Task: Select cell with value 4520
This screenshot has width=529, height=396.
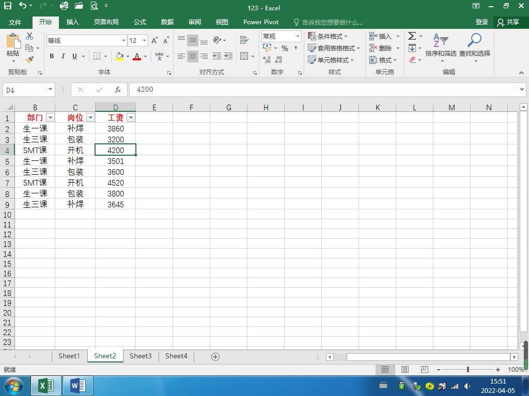Action: [x=115, y=183]
